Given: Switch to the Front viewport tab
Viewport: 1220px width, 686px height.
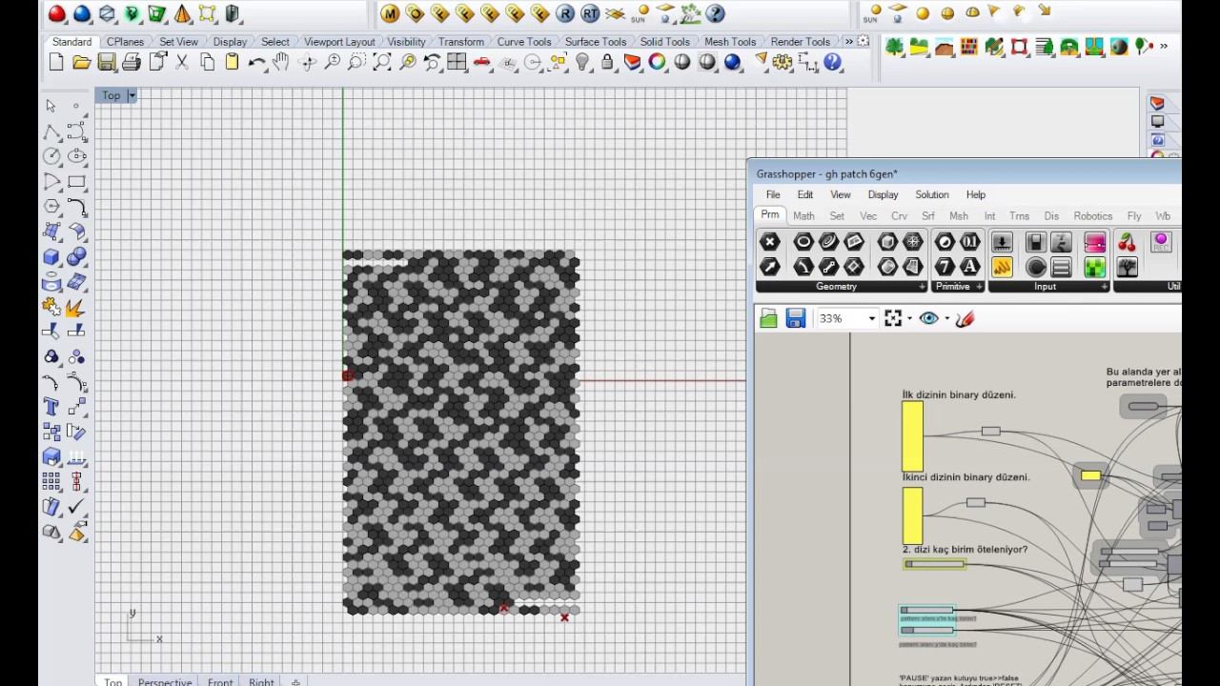Looking at the screenshot, I should click(x=220, y=681).
